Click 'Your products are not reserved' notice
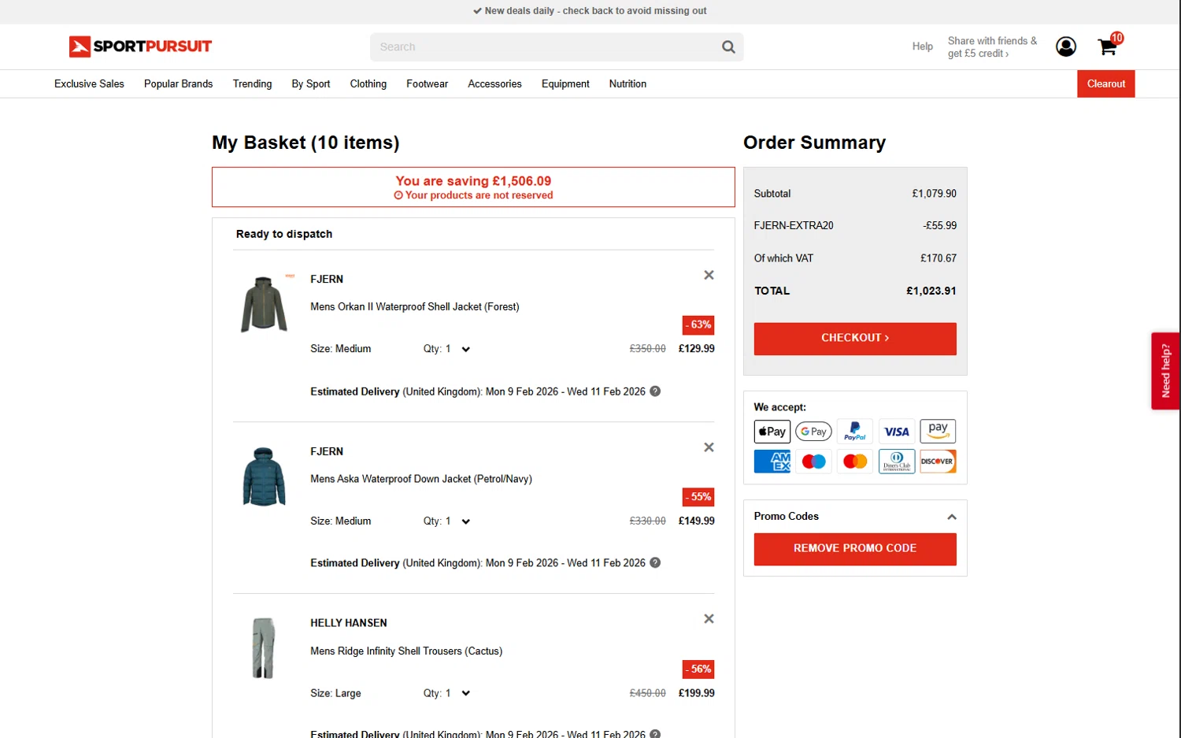The width and height of the screenshot is (1181, 738). click(473, 195)
